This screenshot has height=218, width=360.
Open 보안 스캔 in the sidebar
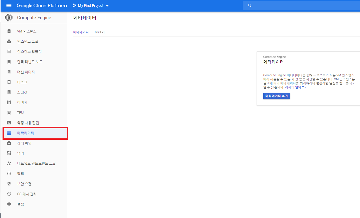click(x=24, y=184)
